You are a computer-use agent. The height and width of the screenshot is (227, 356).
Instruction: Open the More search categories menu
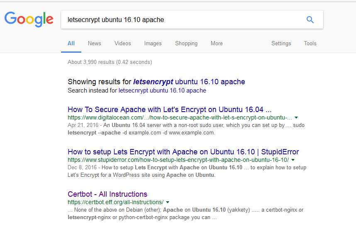click(217, 43)
